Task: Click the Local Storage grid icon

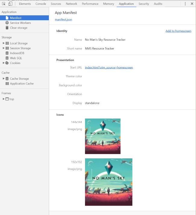Action: click(7, 43)
